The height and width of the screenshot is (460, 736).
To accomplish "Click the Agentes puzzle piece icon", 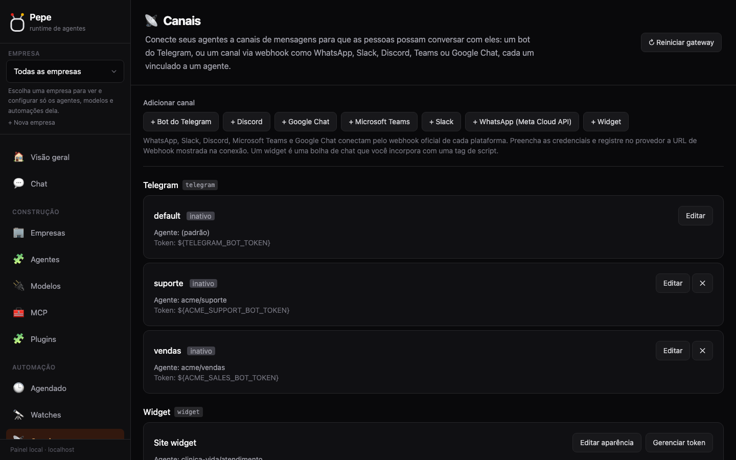I will 18,259.
